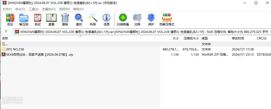Click the 解压到 (Extract to) toolbar icon
This screenshot has width=271, height=109.
click(x=24, y=18)
